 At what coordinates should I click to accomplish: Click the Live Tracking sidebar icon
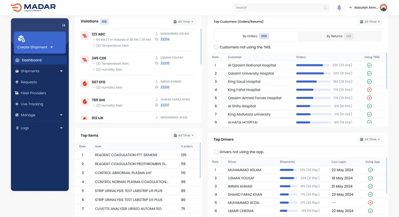[17, 104]
